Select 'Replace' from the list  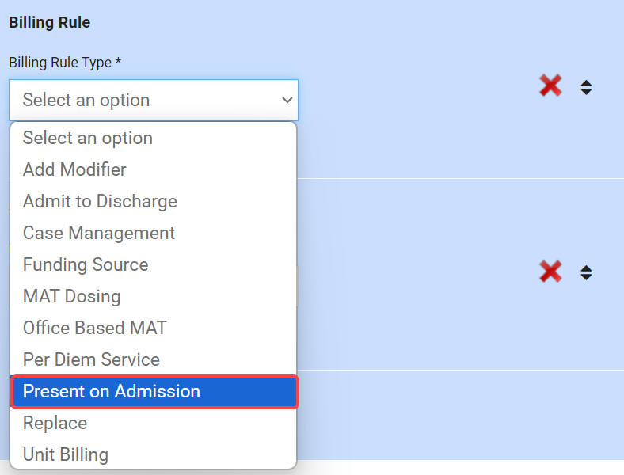55,423
